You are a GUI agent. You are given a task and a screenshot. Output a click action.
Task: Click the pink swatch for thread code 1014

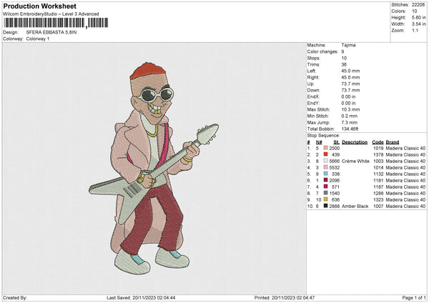tap(325, 167)
